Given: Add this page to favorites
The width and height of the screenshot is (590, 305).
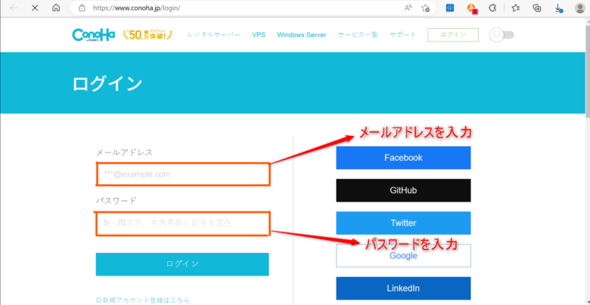Looking at the screenshot, I should click(425, 8).
